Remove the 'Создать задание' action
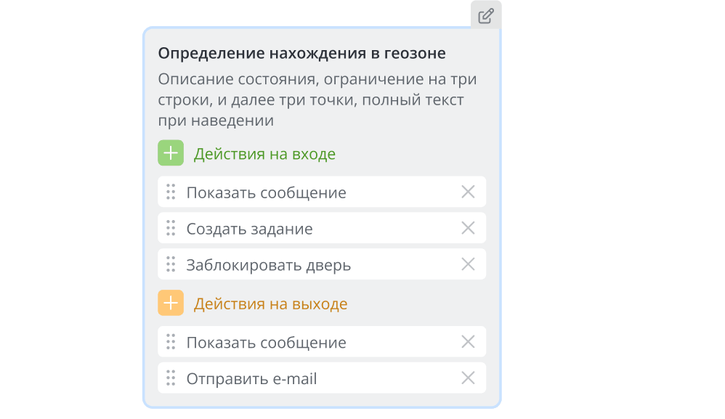 pyautogui.click(x=469, y=227)
